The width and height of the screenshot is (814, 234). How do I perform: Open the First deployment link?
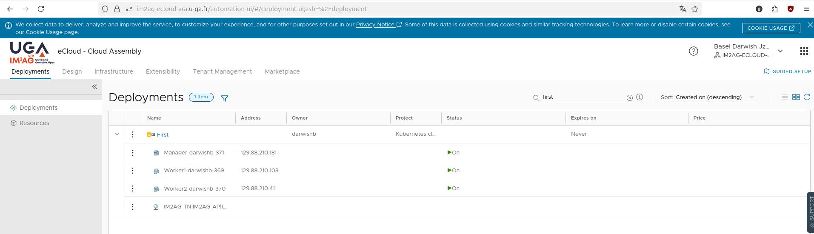[x=163, y=134]
